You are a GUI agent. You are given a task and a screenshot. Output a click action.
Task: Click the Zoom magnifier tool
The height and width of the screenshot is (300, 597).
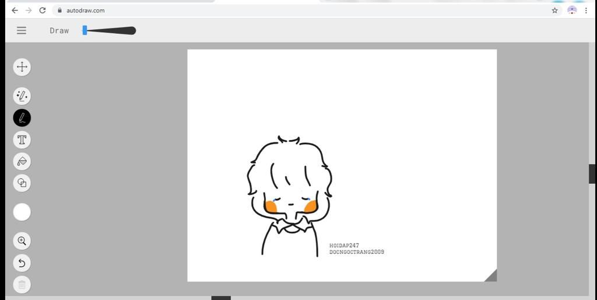(22, 241)
